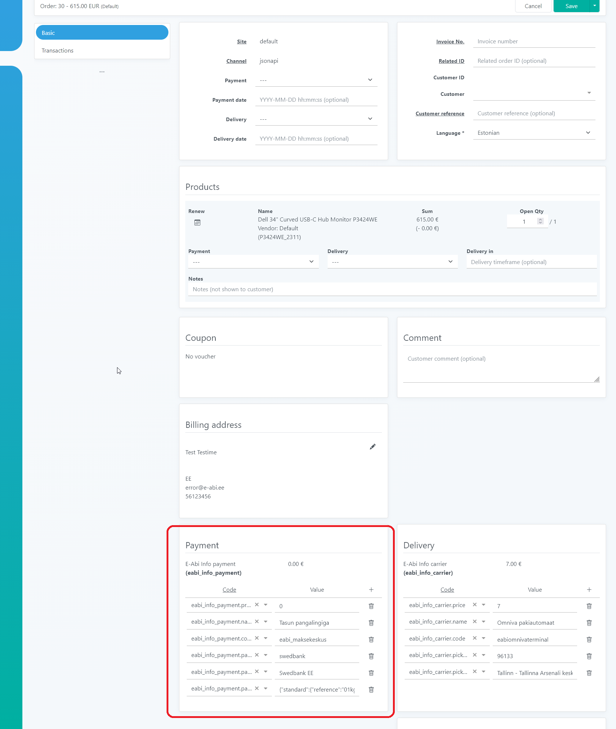
Task: Delete the Tasun pangalingiga payment row
Action: tap(371, 623)
